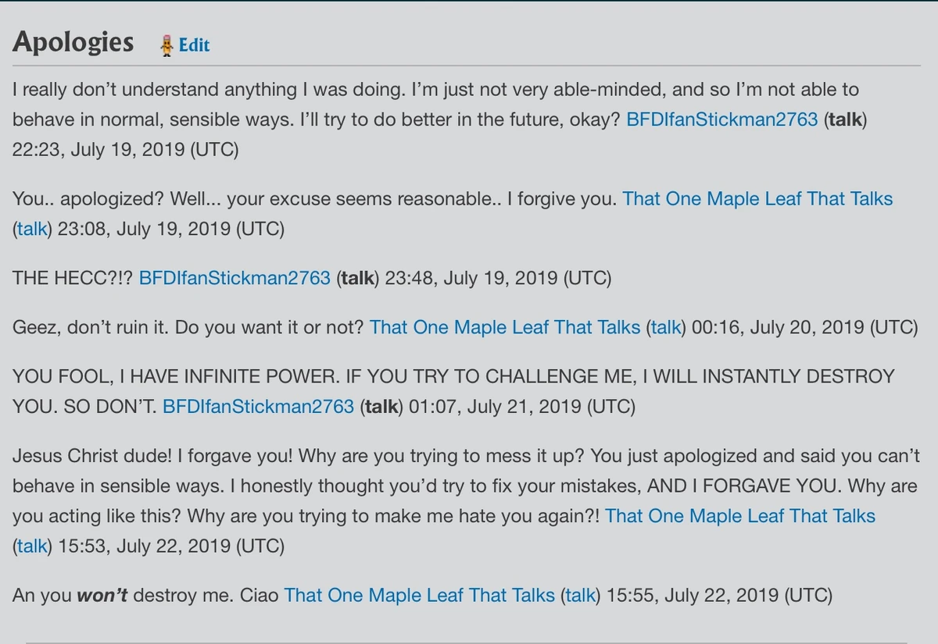Click That One Maple Leaf That Talks in Ciao message

(x=420, y=595)
